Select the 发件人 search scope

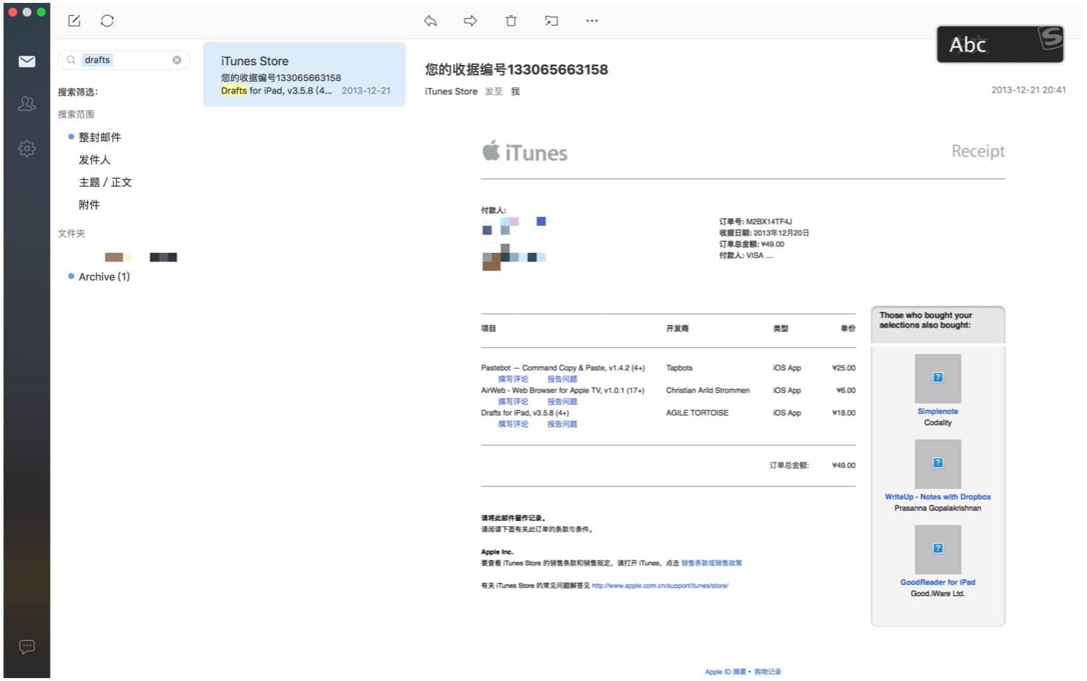[94, 160]
